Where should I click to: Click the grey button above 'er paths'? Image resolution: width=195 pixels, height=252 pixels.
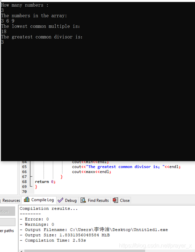[7, 222]
